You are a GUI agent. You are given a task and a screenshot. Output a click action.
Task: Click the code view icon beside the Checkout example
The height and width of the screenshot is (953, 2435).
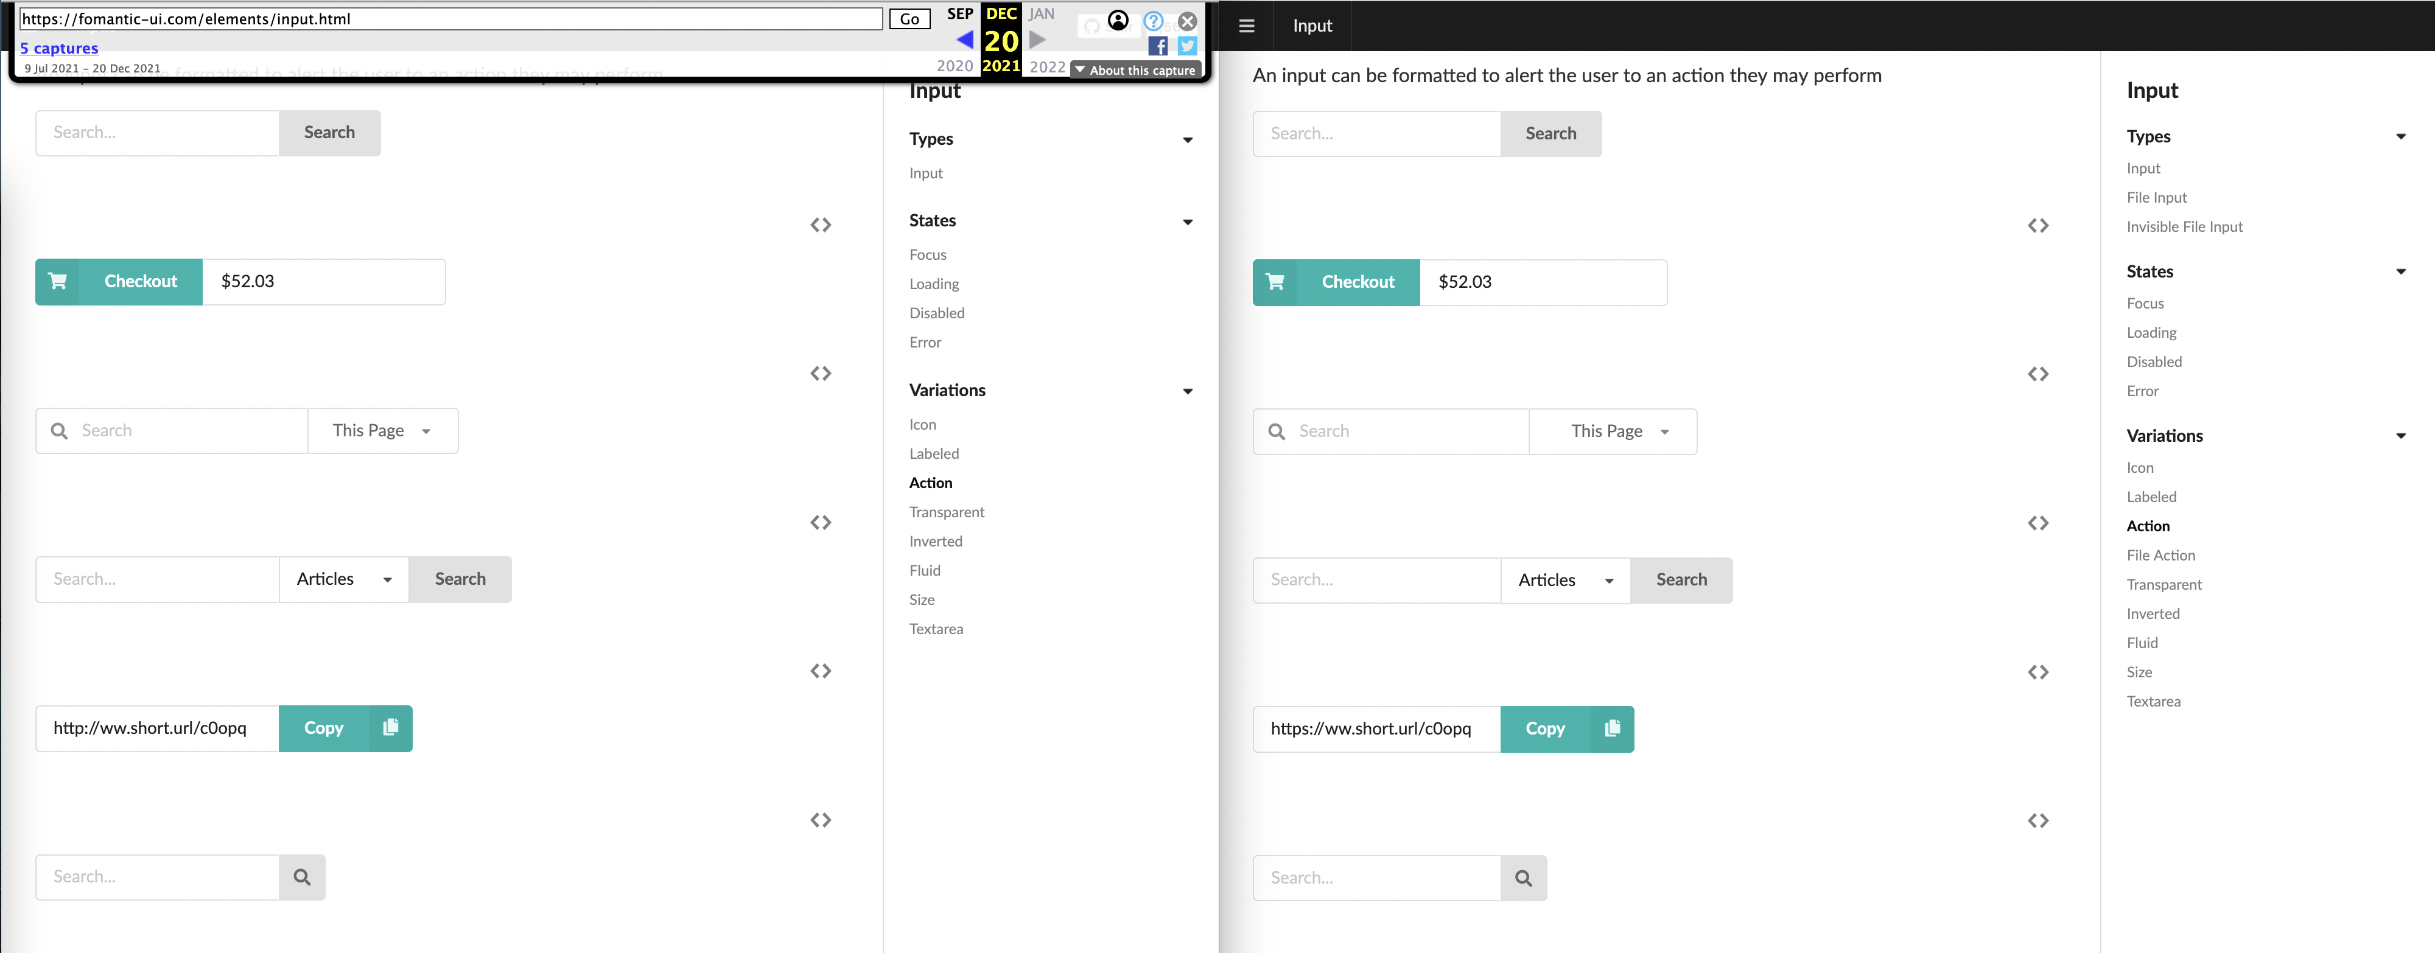pos(821,225)
